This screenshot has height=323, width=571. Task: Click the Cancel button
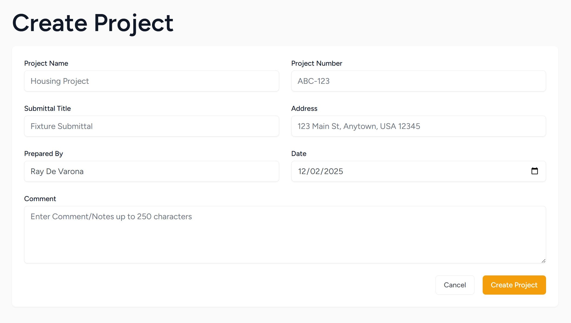tap(455, 285)
